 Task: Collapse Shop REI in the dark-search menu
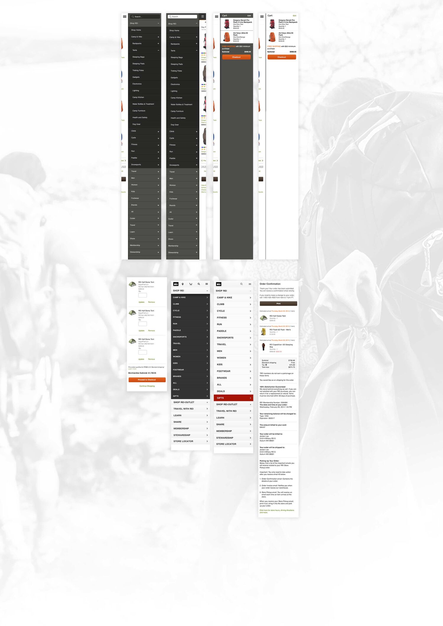[x=158, y=23]
